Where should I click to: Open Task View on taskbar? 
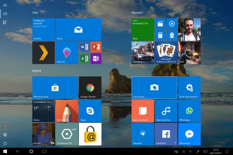(44, 151)
